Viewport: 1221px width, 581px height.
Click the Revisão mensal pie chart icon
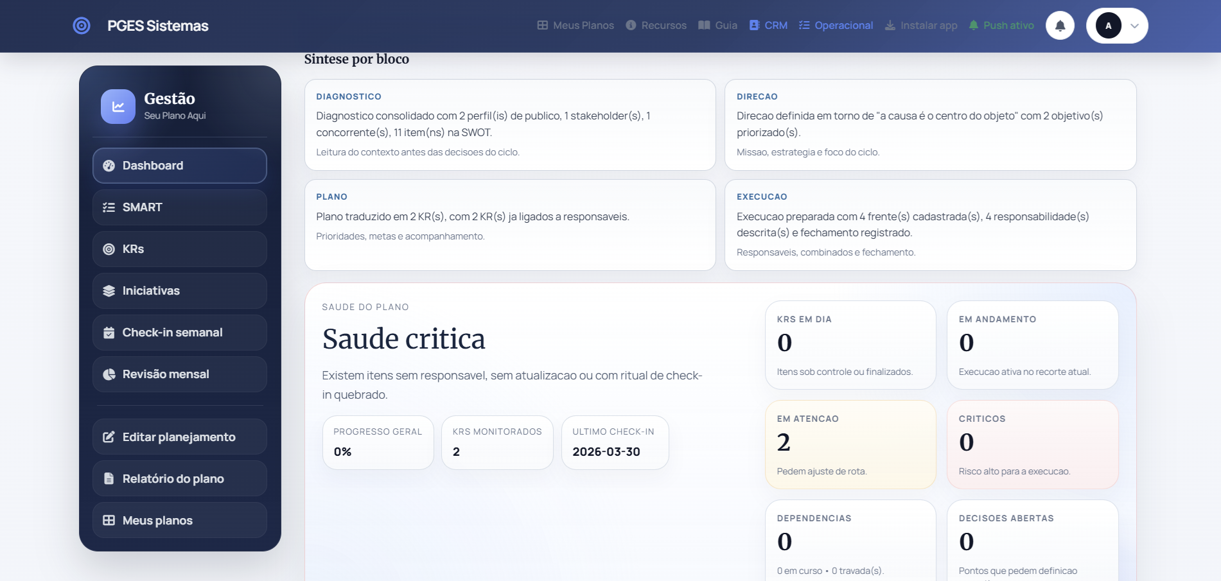(109, 374)
